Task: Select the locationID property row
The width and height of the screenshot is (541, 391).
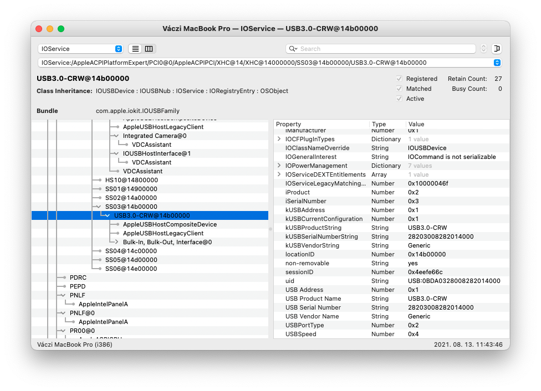Action: [391, 254]
